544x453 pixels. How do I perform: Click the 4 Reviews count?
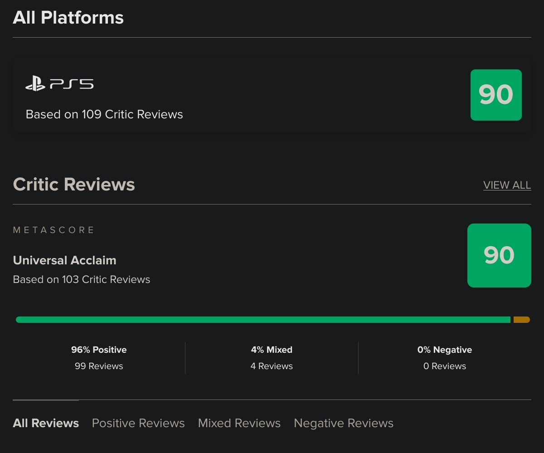coord(272,366)
